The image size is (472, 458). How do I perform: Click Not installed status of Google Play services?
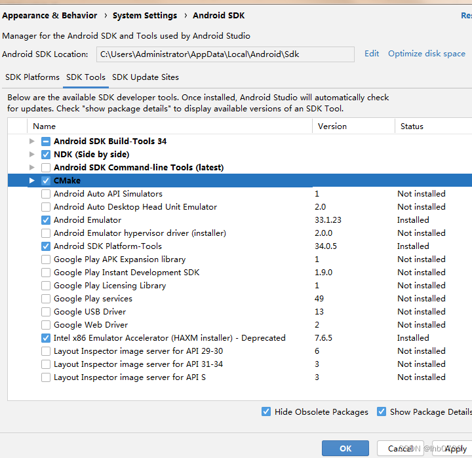422,299
